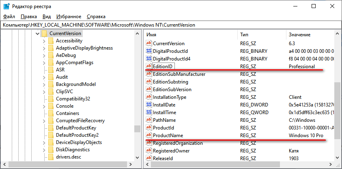Select the drivers.desc tree key
Image resolution: width=342 pixels, height=169 pixels.
tap(69, 157)
